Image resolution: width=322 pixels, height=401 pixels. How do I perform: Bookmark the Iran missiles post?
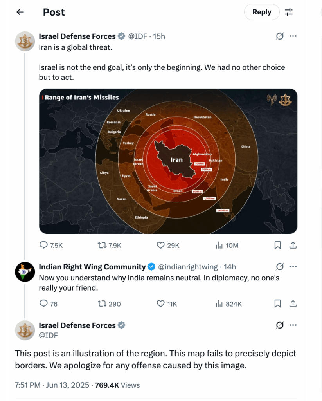(277, 246)
